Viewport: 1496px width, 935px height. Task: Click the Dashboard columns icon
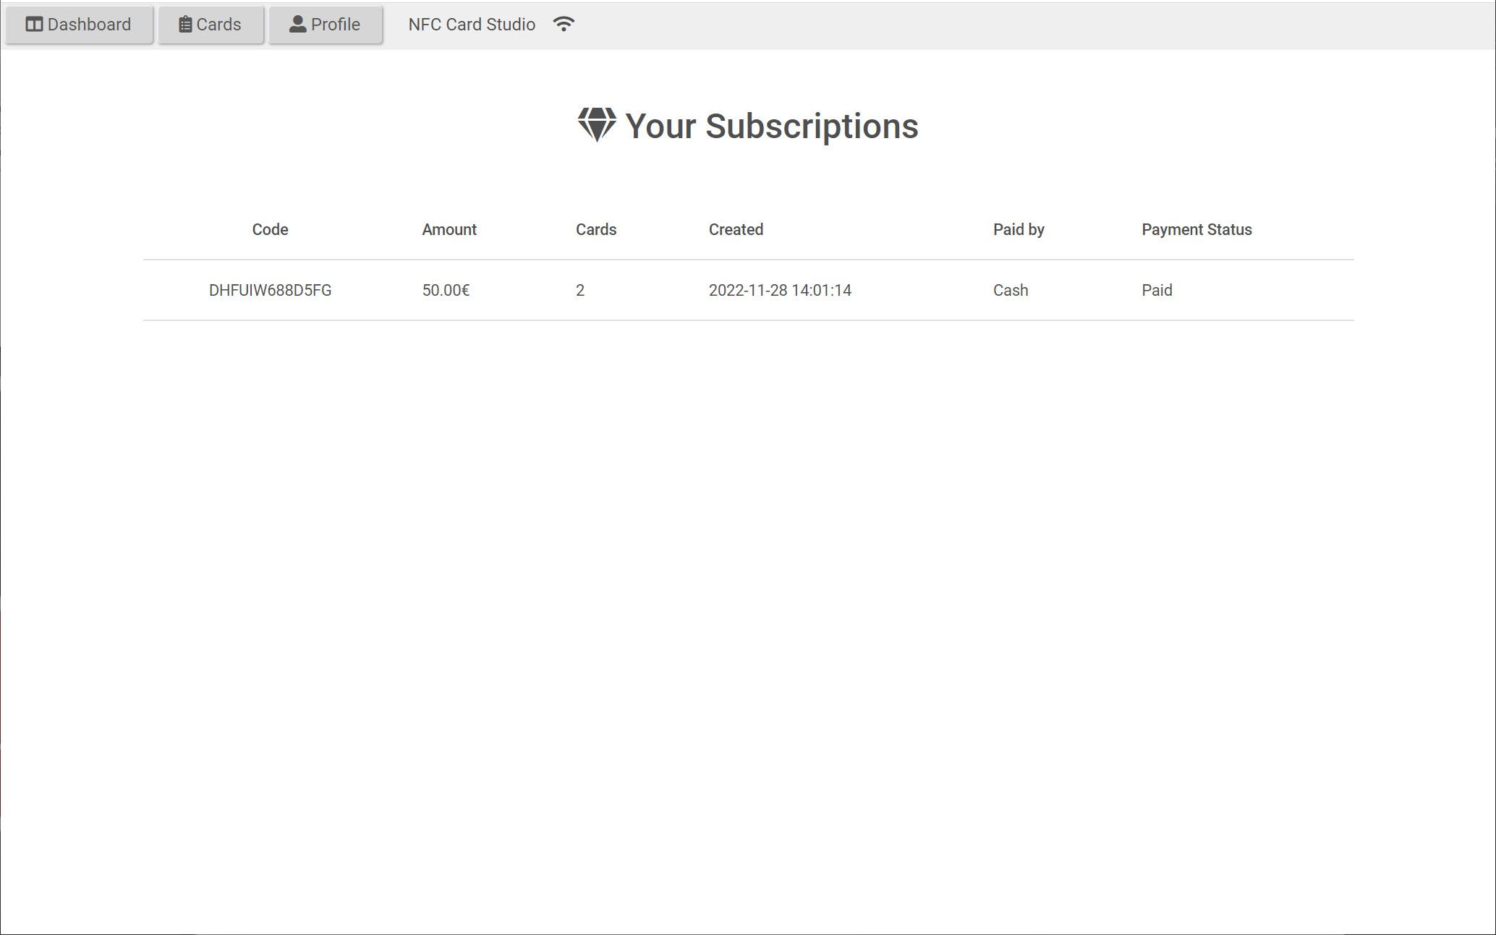(x=34, y=25)
